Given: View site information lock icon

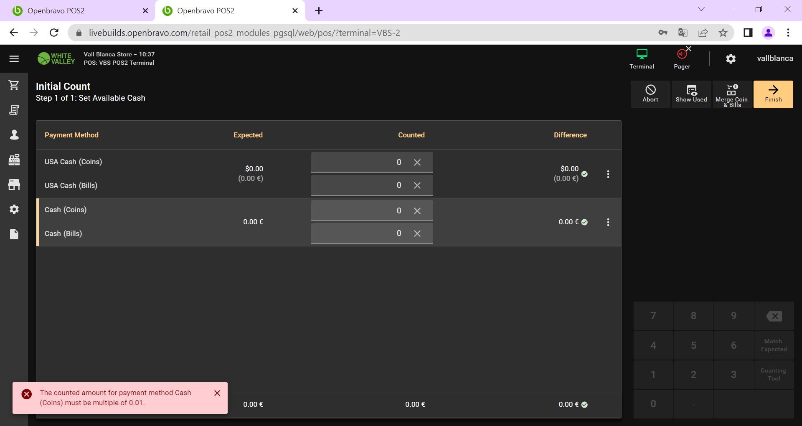Looking at the screenshot, I should (79, 33).
